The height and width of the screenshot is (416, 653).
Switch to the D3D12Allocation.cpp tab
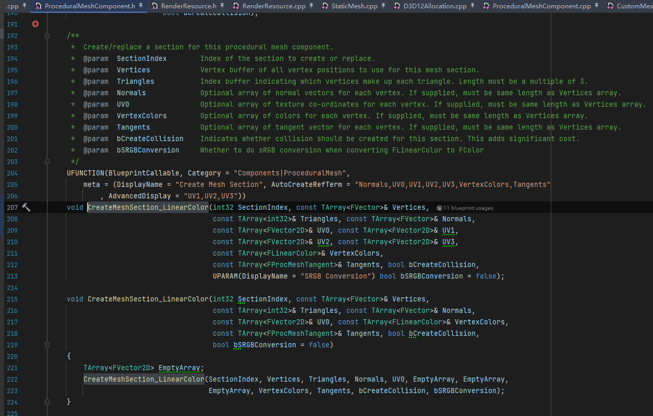[434, 6]
